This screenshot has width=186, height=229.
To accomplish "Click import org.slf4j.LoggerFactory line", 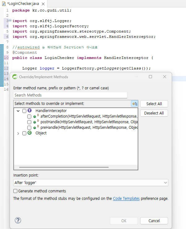I will pyautogui.click(x=50, y=26).
